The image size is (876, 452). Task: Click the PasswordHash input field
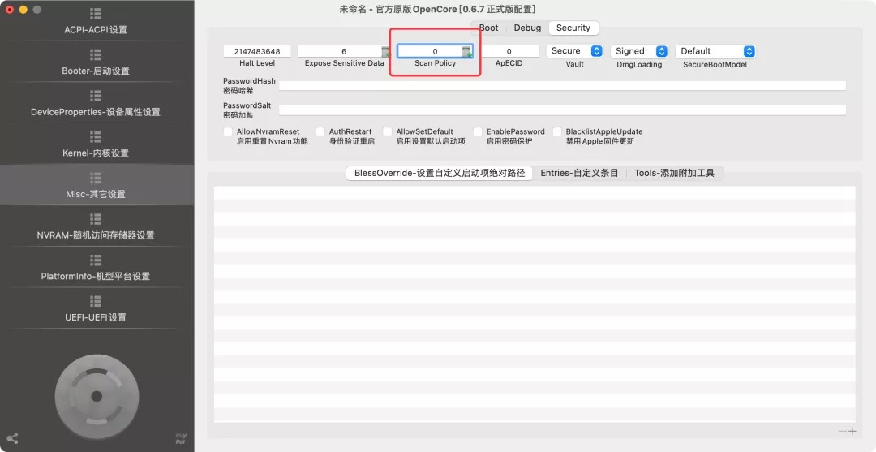pos(563,85)
